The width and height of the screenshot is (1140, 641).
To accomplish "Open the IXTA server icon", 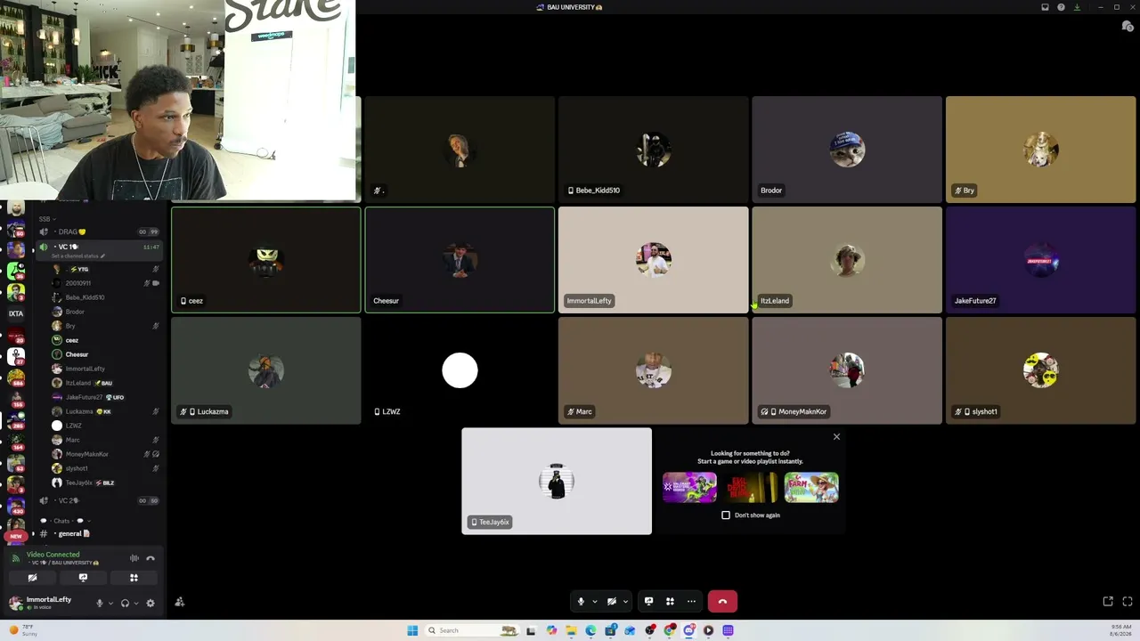I will point(15,313).
